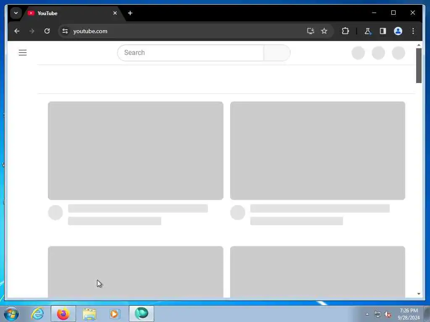The image size is (430, 322).
Task: Open the browser profile avatar
Action: [398, 31]
